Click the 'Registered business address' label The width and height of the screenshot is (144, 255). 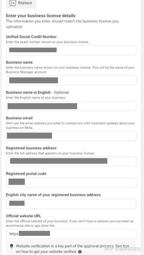(x=31, y=148)
